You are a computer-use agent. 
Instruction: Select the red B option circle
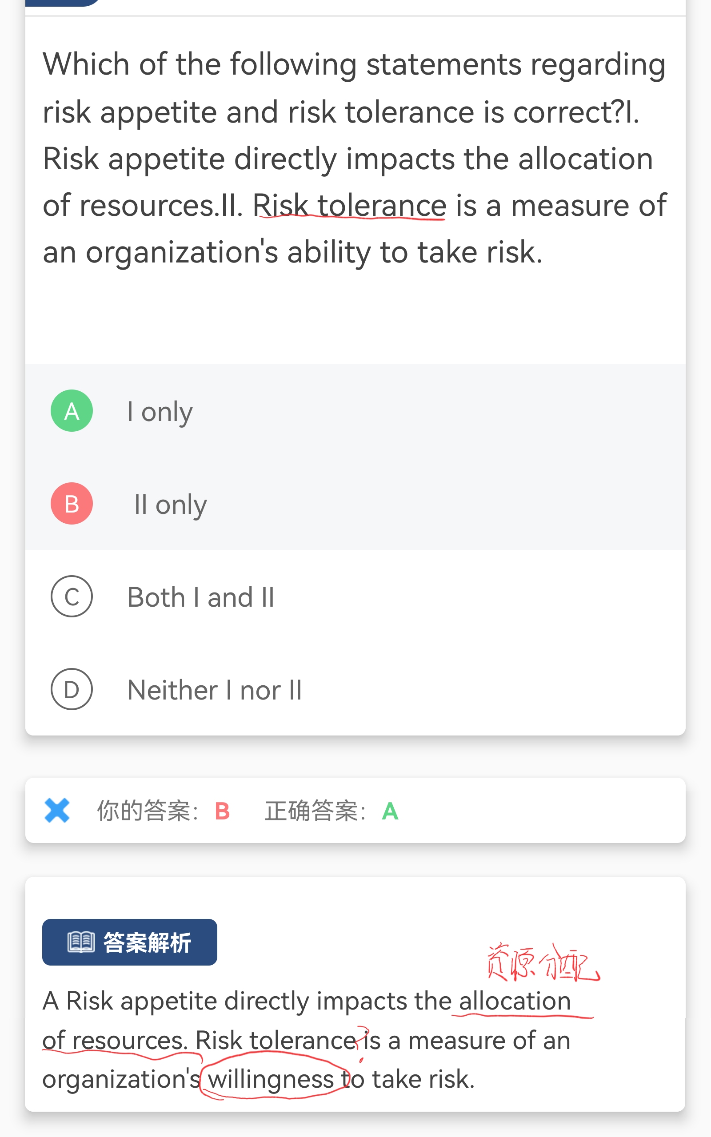[x=72, y=504]
